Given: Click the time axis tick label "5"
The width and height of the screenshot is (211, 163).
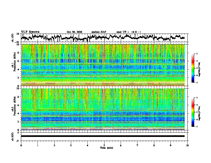Looking at the screenshot, I should [104, 145].
